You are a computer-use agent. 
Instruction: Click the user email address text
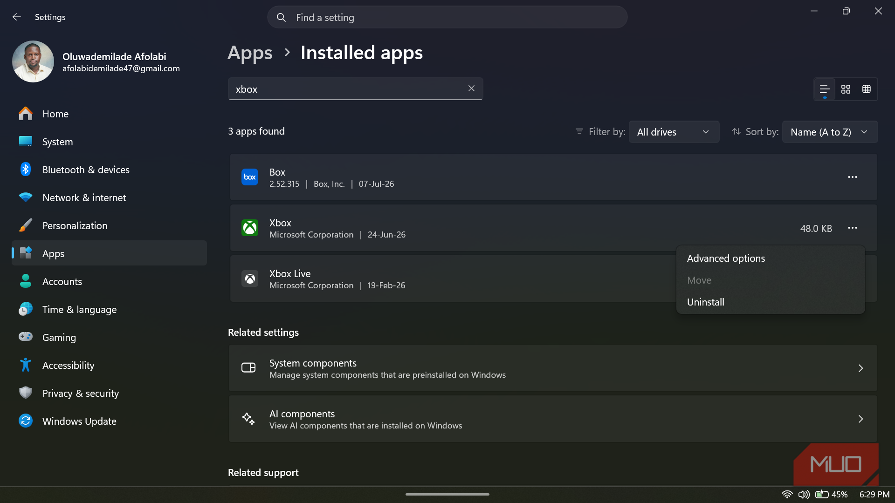(121, 68)
